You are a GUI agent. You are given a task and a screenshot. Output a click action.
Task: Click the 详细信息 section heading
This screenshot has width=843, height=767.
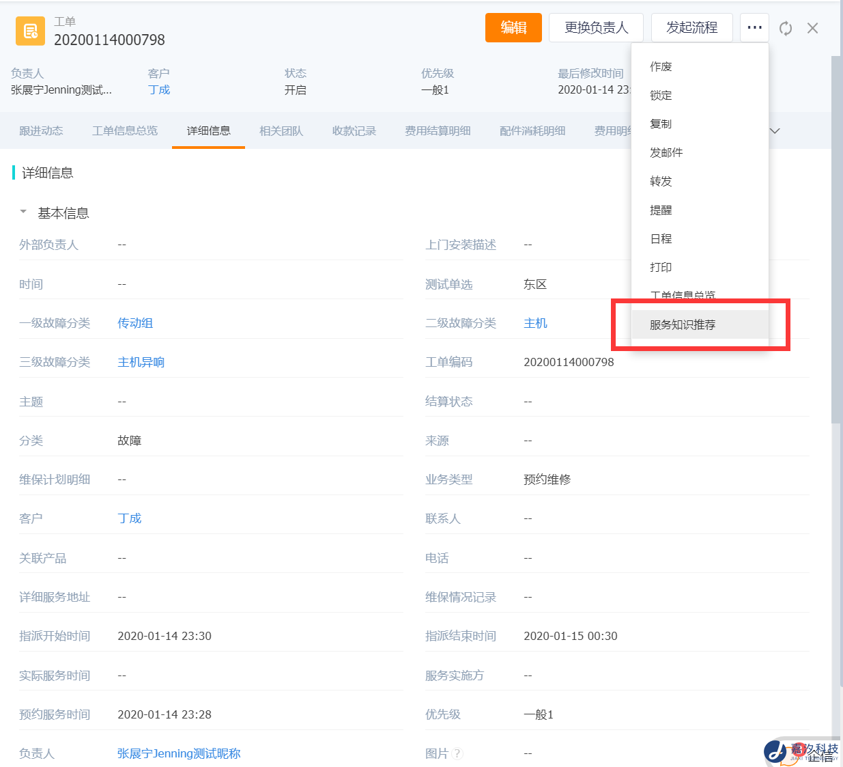(48, 173)
